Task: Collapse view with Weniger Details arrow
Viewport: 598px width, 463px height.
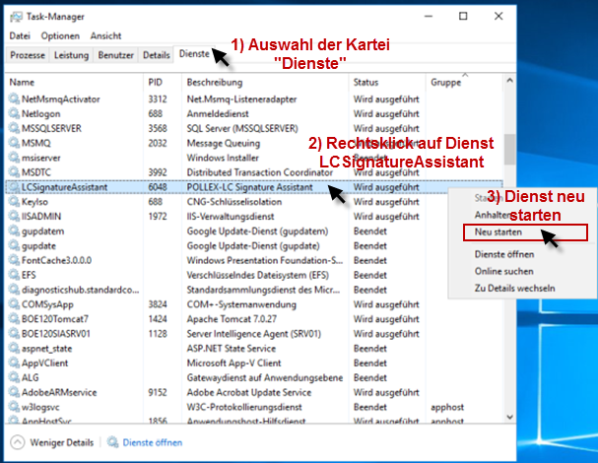Action: tap(17, 443)
